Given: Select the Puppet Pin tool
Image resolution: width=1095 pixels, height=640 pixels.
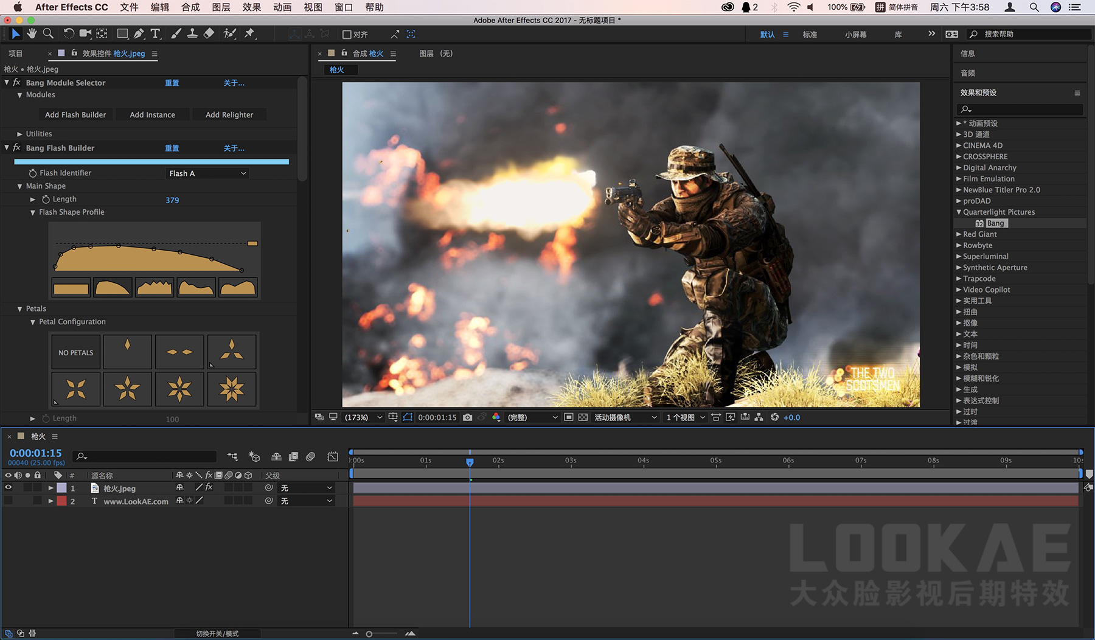Looking at the screenshot, I should [x=249, y=33].
